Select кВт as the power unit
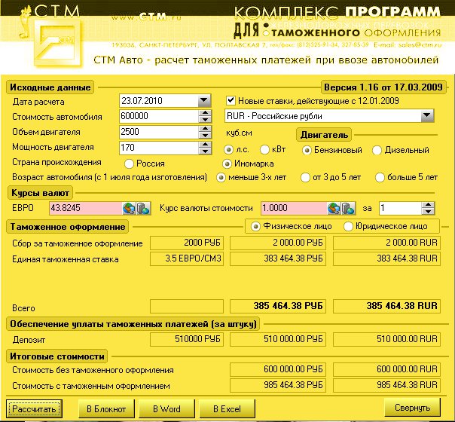Screen dimensions: 455x422 [x=264, y=150]
